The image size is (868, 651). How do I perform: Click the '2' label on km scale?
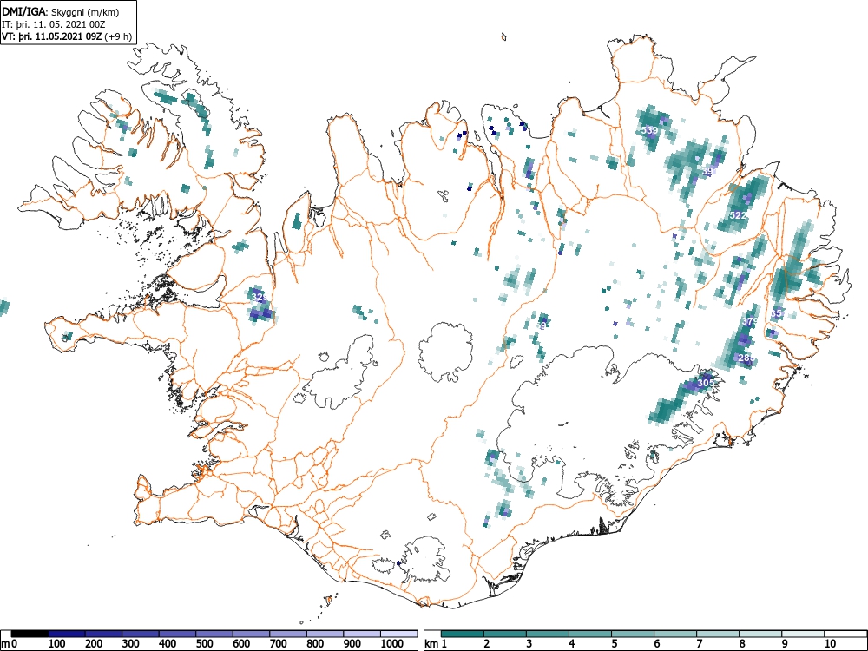[x=487, y=644]
